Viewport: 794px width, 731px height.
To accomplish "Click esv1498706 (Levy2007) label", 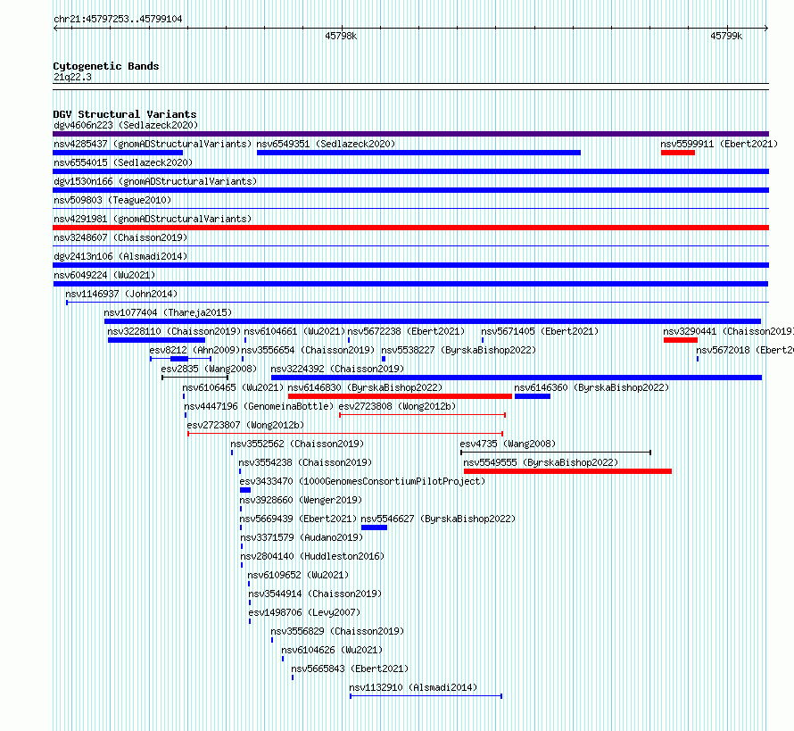I will [304, 612].
